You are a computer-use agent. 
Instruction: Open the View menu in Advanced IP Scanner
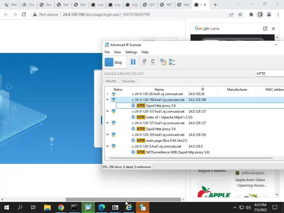click(x=117, y=52)
